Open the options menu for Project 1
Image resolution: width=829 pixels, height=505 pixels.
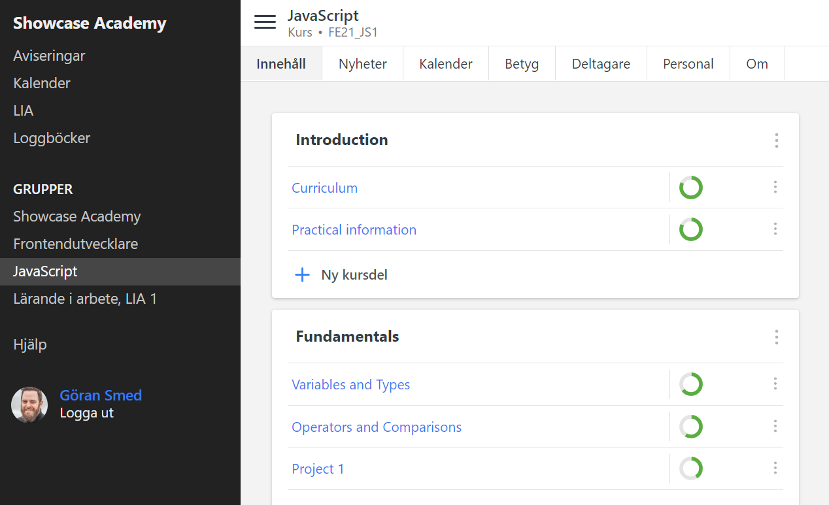(x=775, y=468)
